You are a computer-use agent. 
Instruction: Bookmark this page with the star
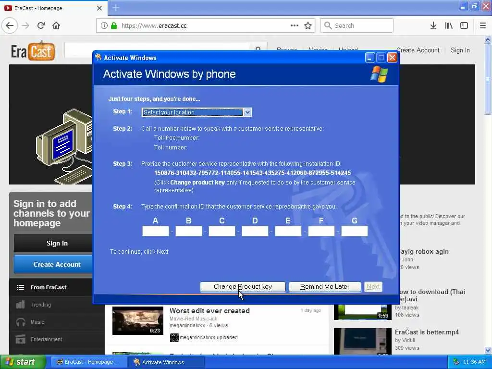click(308, 26)
